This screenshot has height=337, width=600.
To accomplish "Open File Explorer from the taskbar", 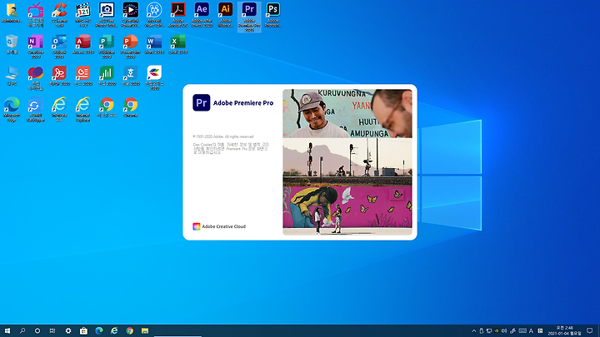I will point(145,331).
